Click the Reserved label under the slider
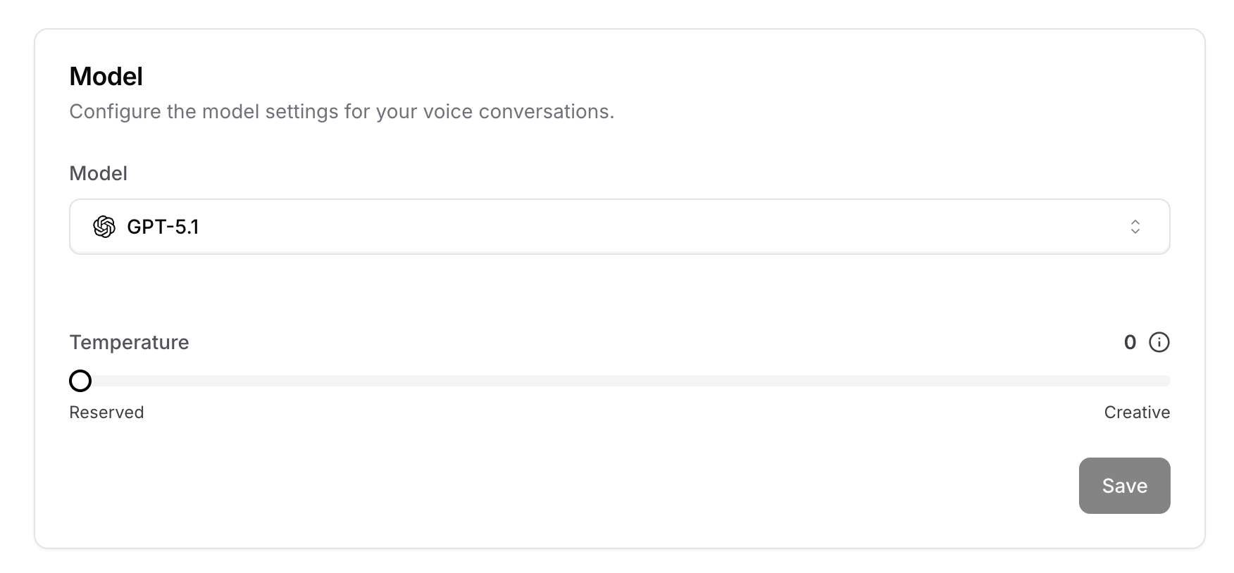Screen dimensions: 1234x573 (106, 412)
